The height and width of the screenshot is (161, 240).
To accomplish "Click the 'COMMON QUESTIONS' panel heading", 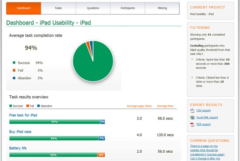I will [x=210, y=141].
